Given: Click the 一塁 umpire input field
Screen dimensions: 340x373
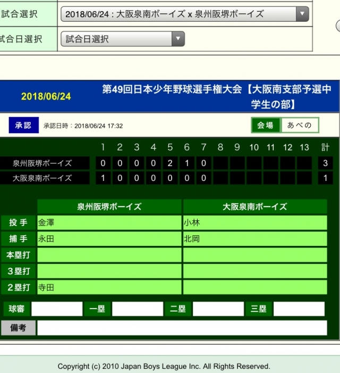Looking at the screenshot, I should click(137, 309).
